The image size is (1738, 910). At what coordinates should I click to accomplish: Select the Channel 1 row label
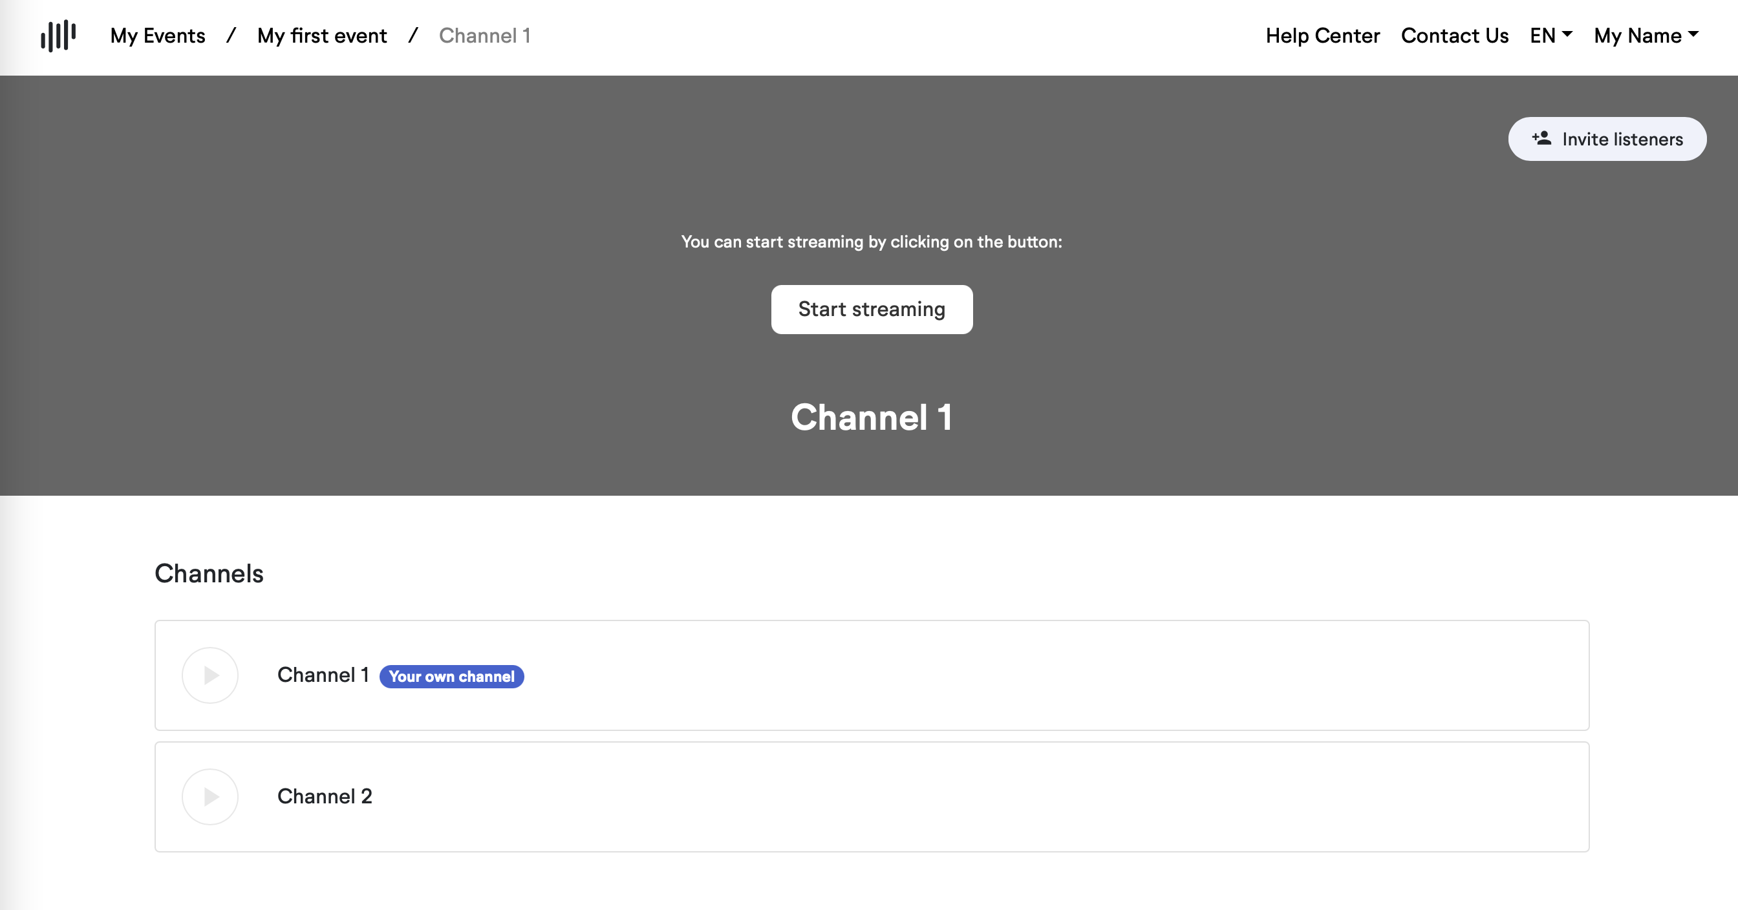[323, 675]
